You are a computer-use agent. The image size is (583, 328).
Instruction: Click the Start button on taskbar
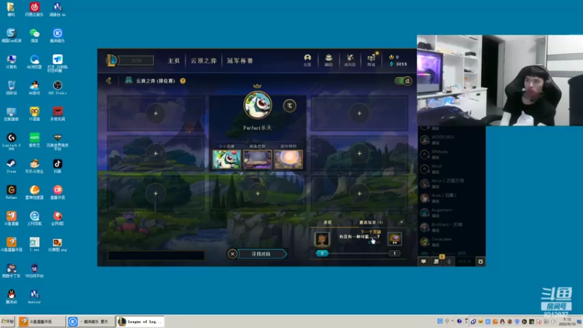click(x=7, y=321)
